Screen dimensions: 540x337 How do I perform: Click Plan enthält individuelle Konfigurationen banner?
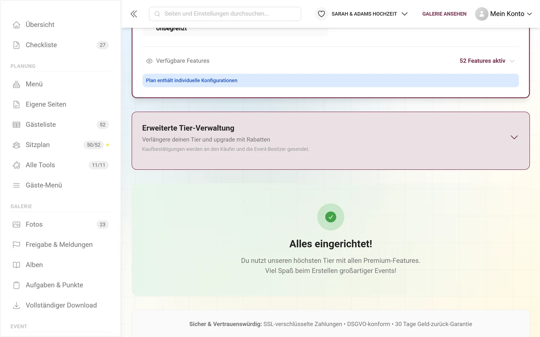[x=331, y=81]
